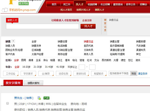The width and height of the screenshot is (150, 111).
Task: Click the mobile phone icon near m.ynzp.com
Action: 5,10
